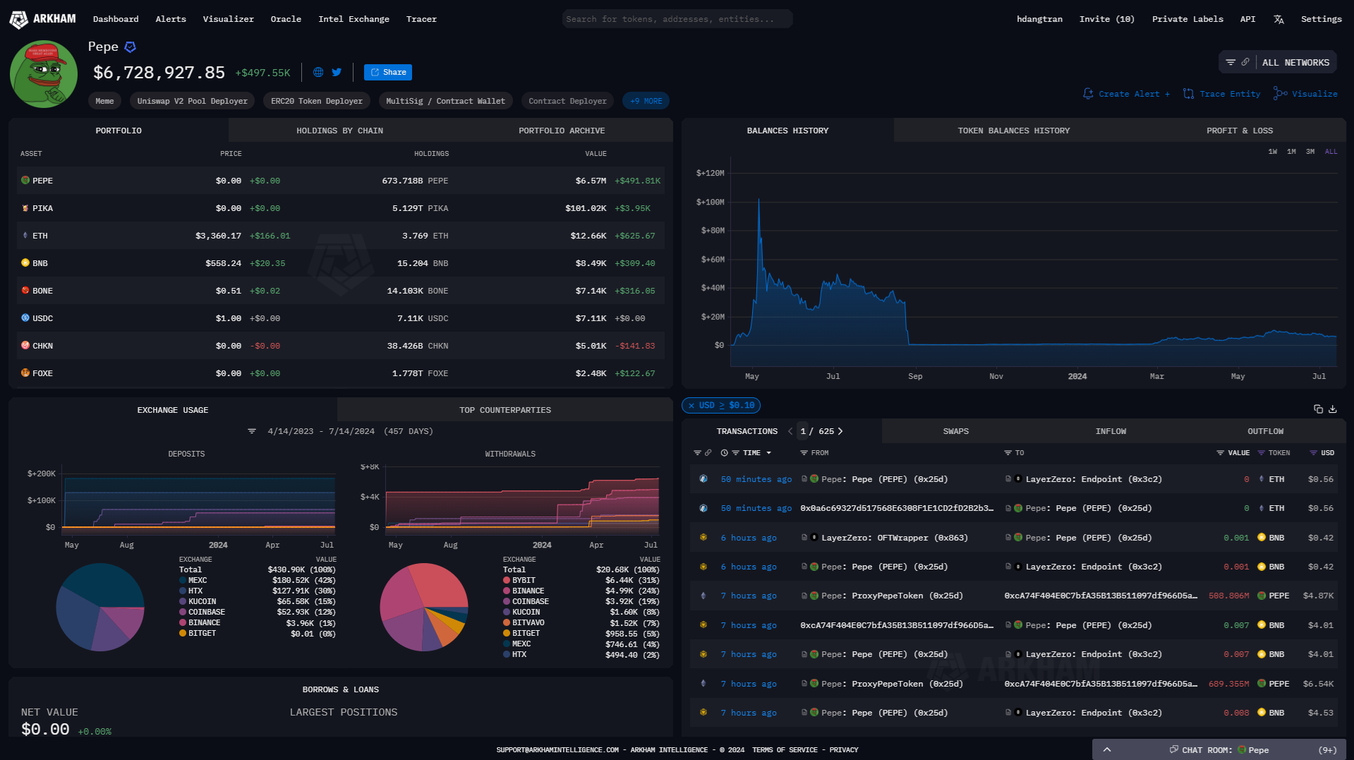Focus the search tokens, addresses, entities field
1354x760 pixels.
click(677, 19)
